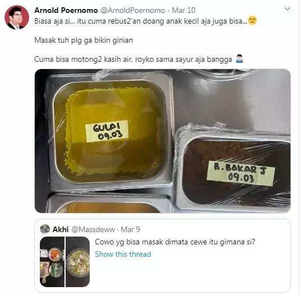Click the GULAI 09.03 label in photo
The image size is (300, 295).
point(107,131)
